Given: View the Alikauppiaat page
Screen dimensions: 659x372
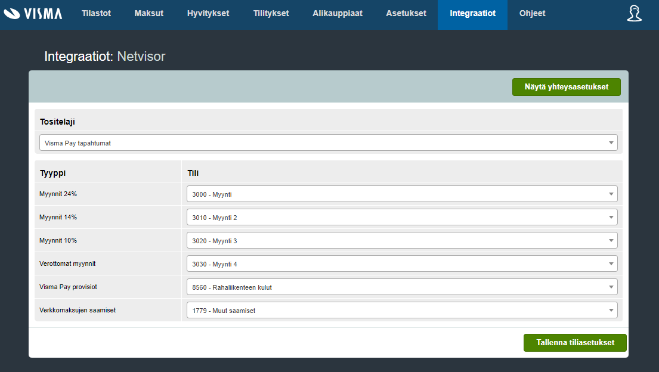Looking at the screenshot, I should pos(338,13).
